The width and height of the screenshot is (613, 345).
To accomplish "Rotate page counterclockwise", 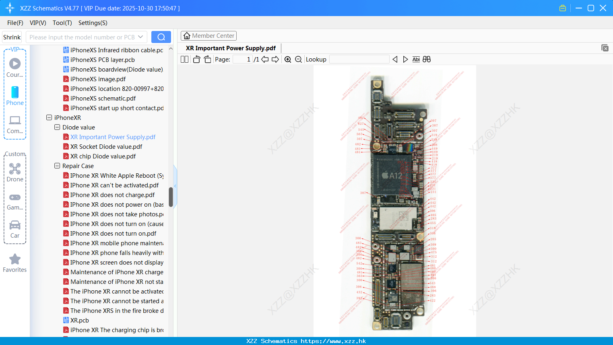I will click(197, 60).
